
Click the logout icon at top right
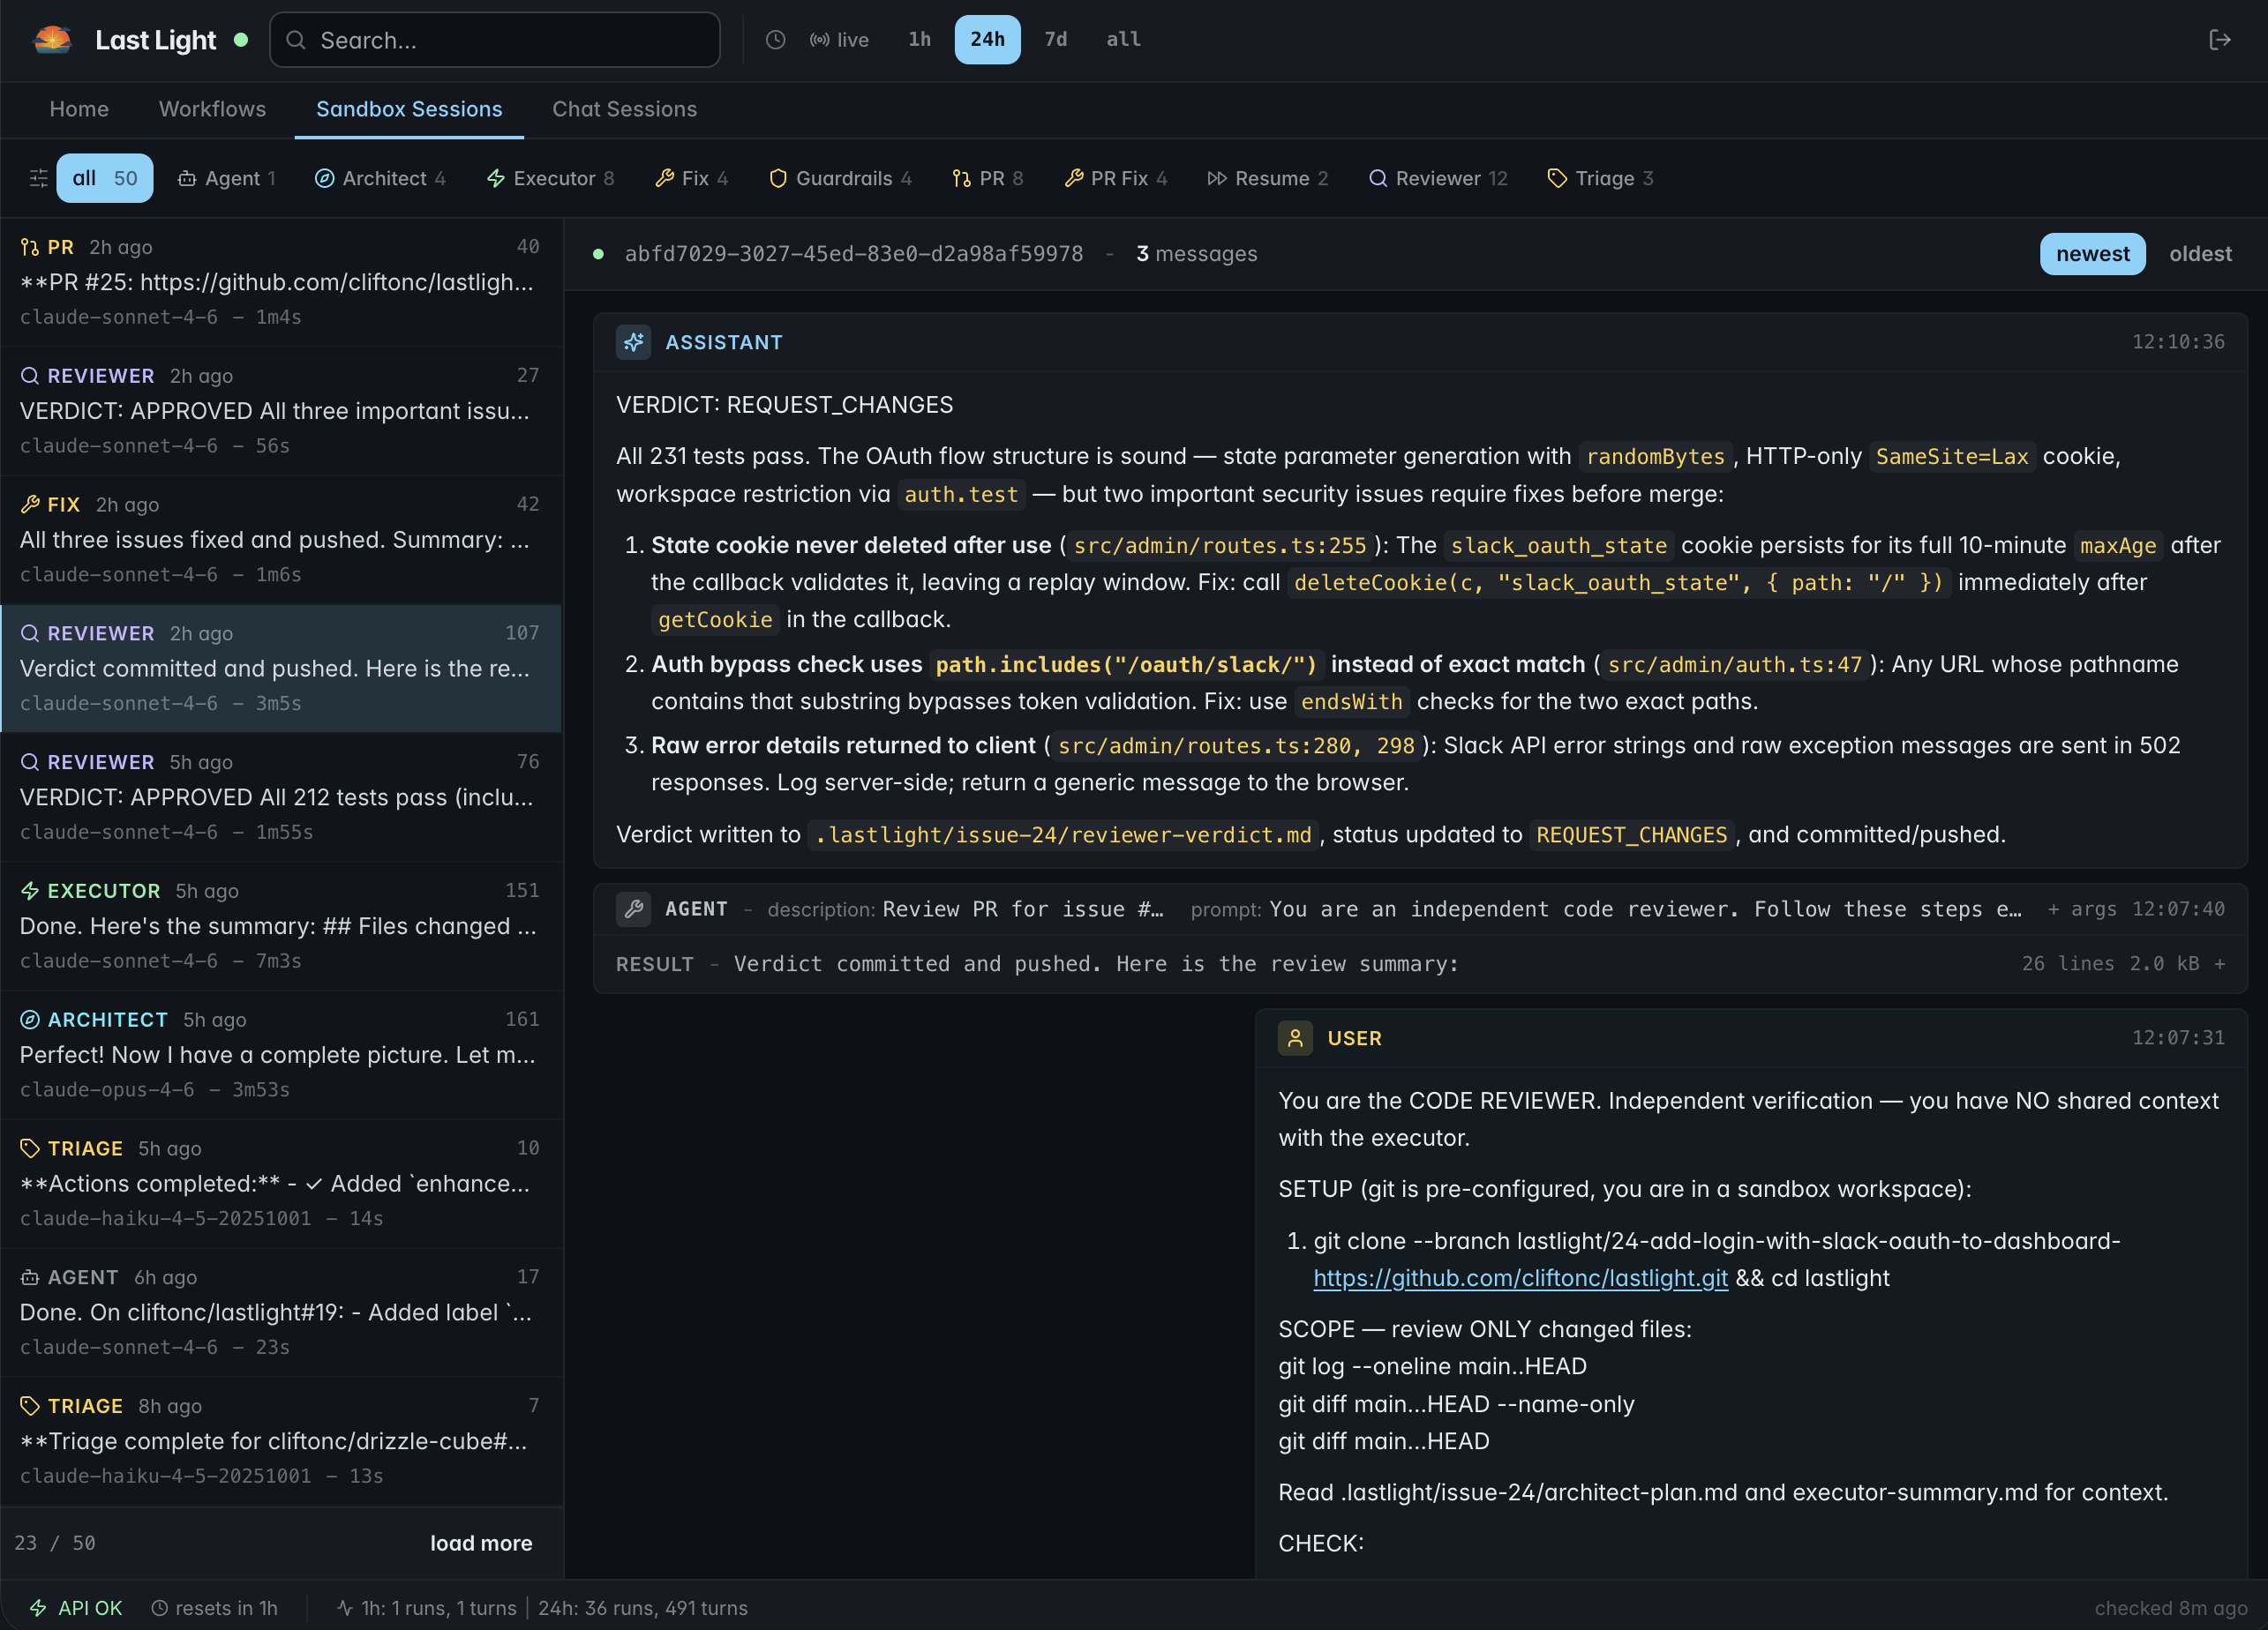click(2219, 40)
